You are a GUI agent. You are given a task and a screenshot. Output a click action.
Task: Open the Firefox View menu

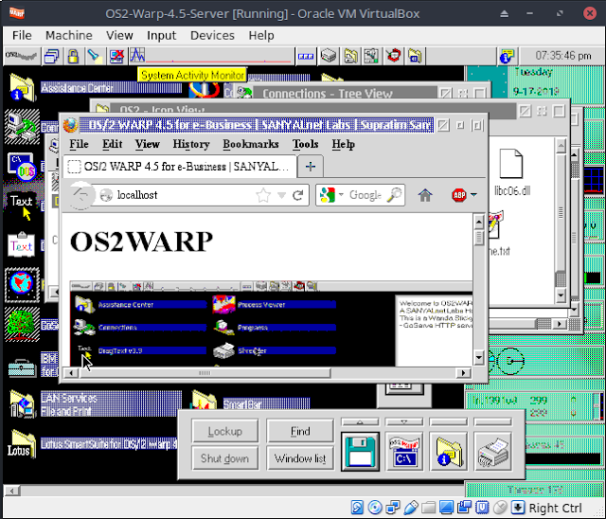pos(148,144)
